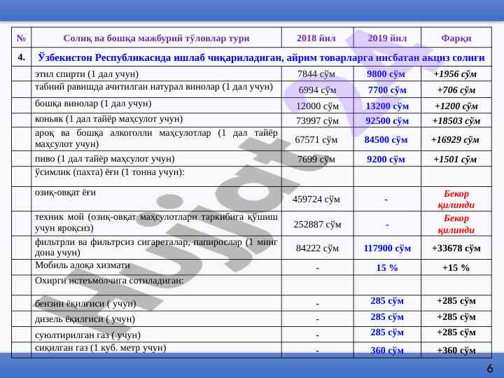Click 'Бекор қилинди' in озиқ-овқат ёғи row
Image resolution: width=504 pixels, height=378 pixels.
[x=456, y=199]
